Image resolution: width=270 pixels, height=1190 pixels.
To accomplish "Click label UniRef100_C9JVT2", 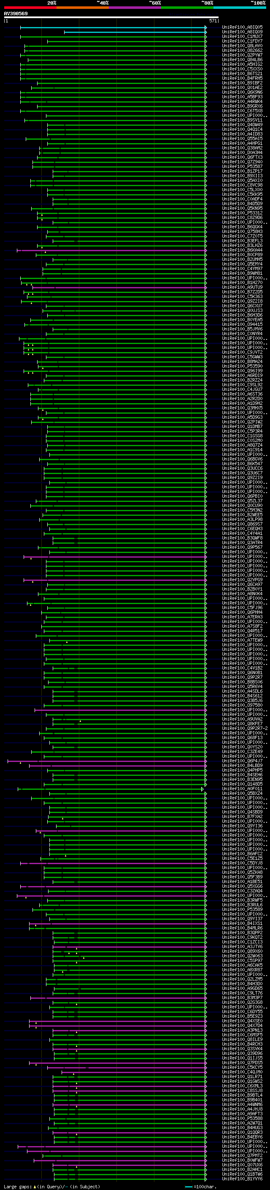I will [x=242, y=352].
